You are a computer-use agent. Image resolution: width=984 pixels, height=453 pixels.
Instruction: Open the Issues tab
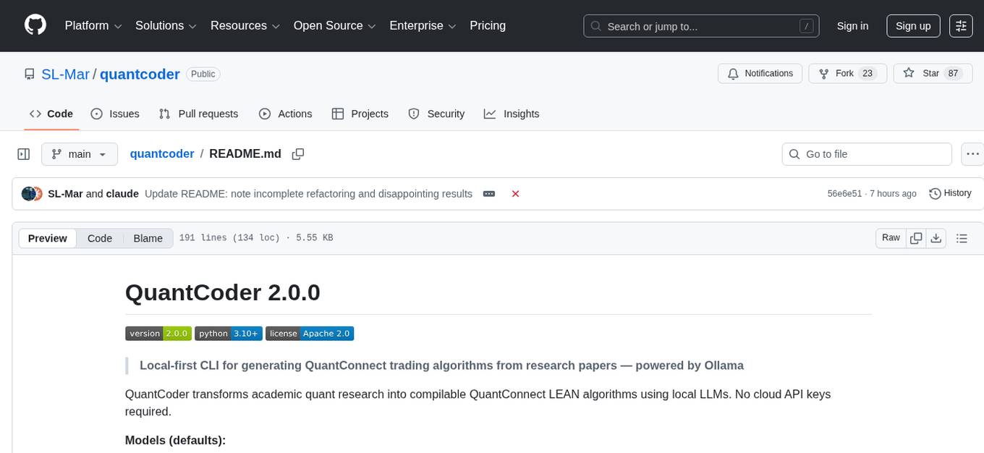point(115,114)
